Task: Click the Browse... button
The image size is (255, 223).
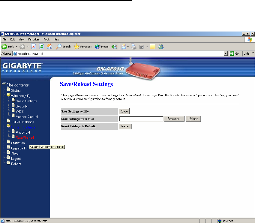Action: [x=174, y=119]
